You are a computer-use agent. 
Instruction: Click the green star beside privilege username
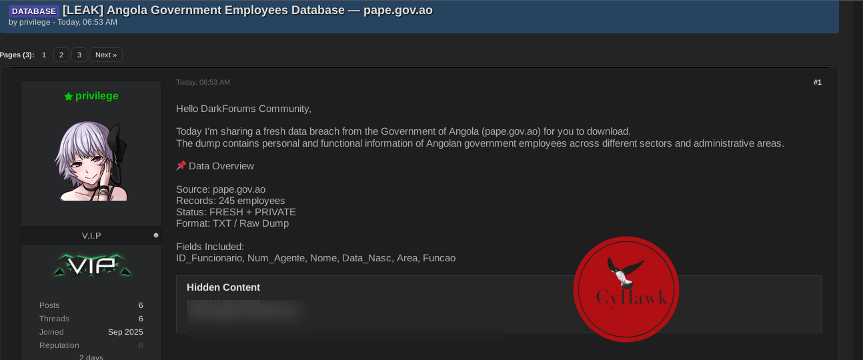click(68, 97)
